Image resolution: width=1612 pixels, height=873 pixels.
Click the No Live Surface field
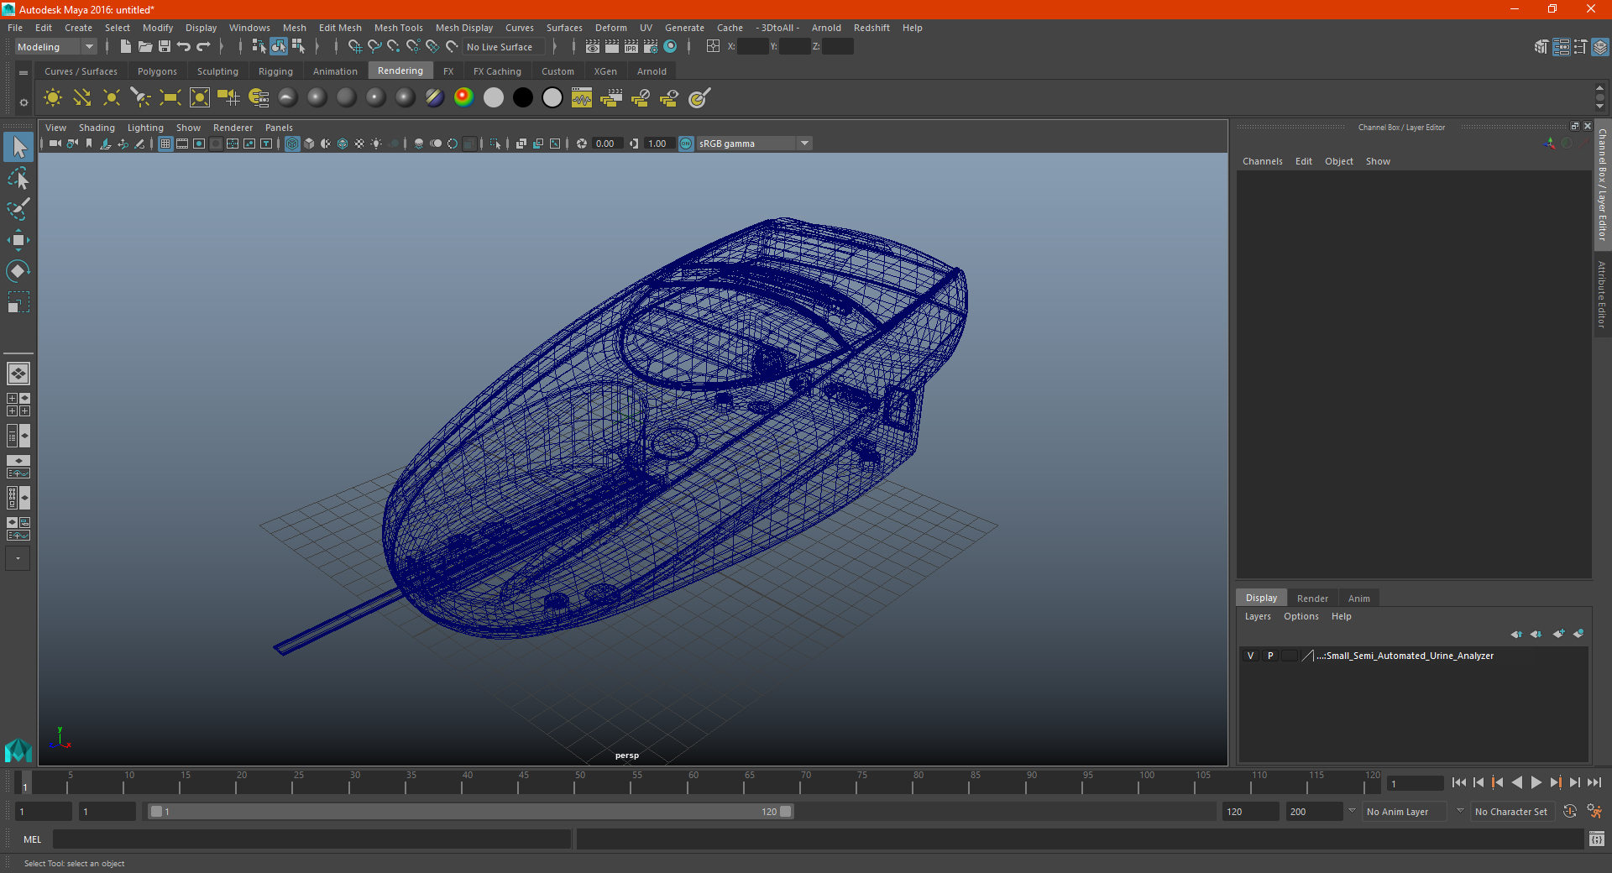[x=504, y=47]
